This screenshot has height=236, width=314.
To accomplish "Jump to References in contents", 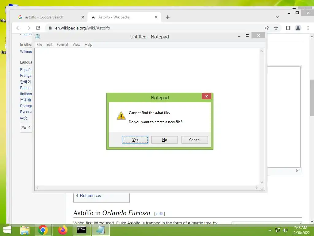I will [90, 195].
